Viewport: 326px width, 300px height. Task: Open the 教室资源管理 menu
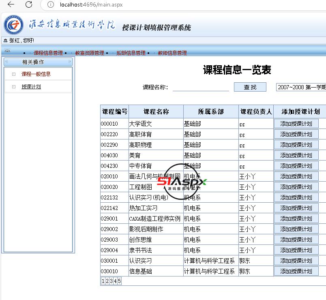pyautogui.click(x=90, y=53)
